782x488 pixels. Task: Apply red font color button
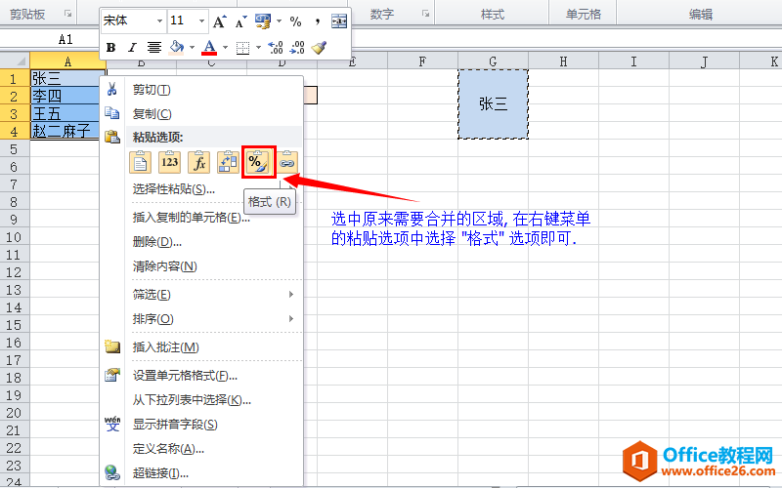point(209,47)
